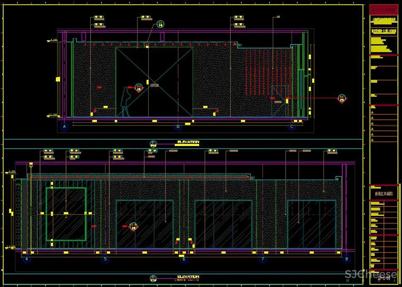
Task: Click the lower ELEVATION title label
Action: coord(188,277)
